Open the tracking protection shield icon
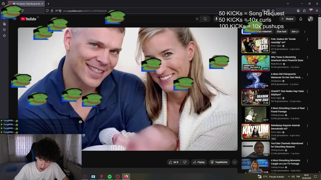 click(47, 11)
